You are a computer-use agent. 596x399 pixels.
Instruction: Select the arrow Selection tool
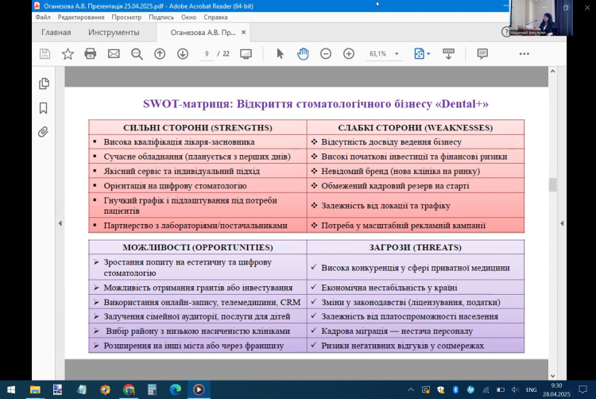(281, 54)
